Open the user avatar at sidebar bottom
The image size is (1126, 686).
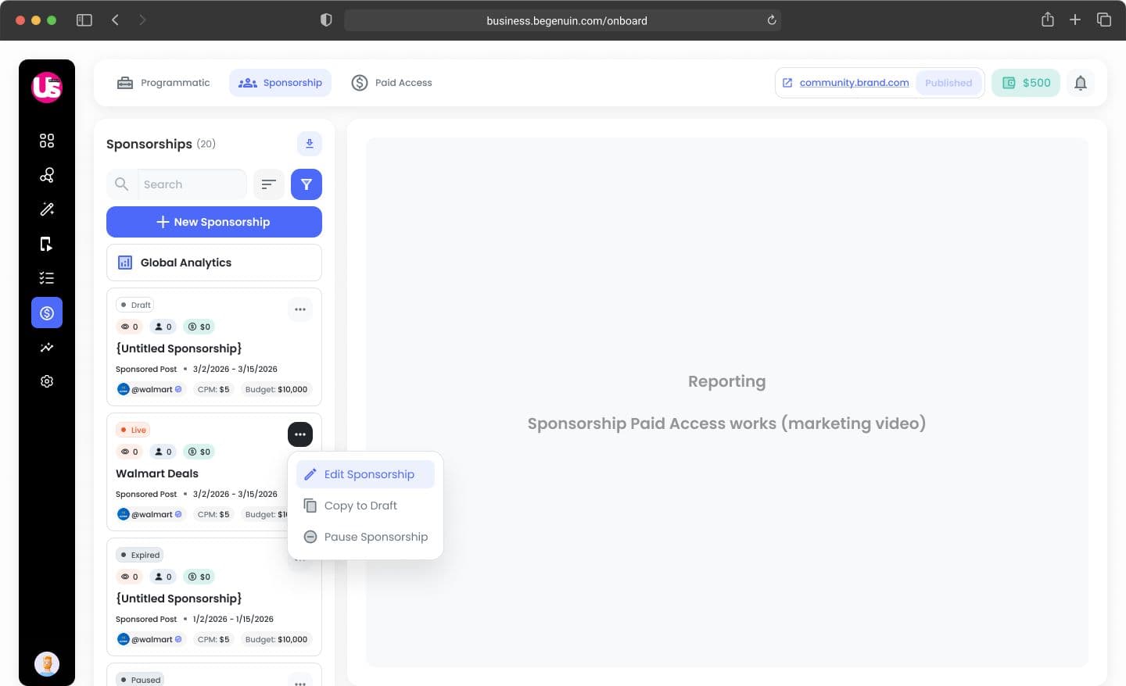[47, 664]
